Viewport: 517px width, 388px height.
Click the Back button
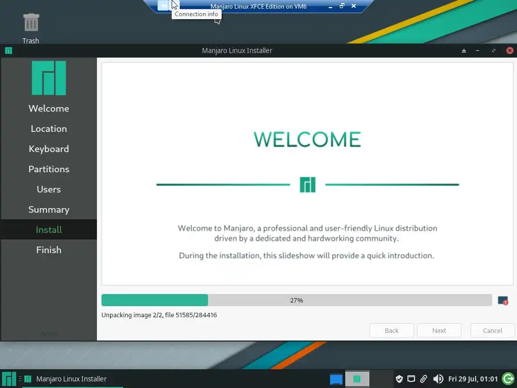391,330
